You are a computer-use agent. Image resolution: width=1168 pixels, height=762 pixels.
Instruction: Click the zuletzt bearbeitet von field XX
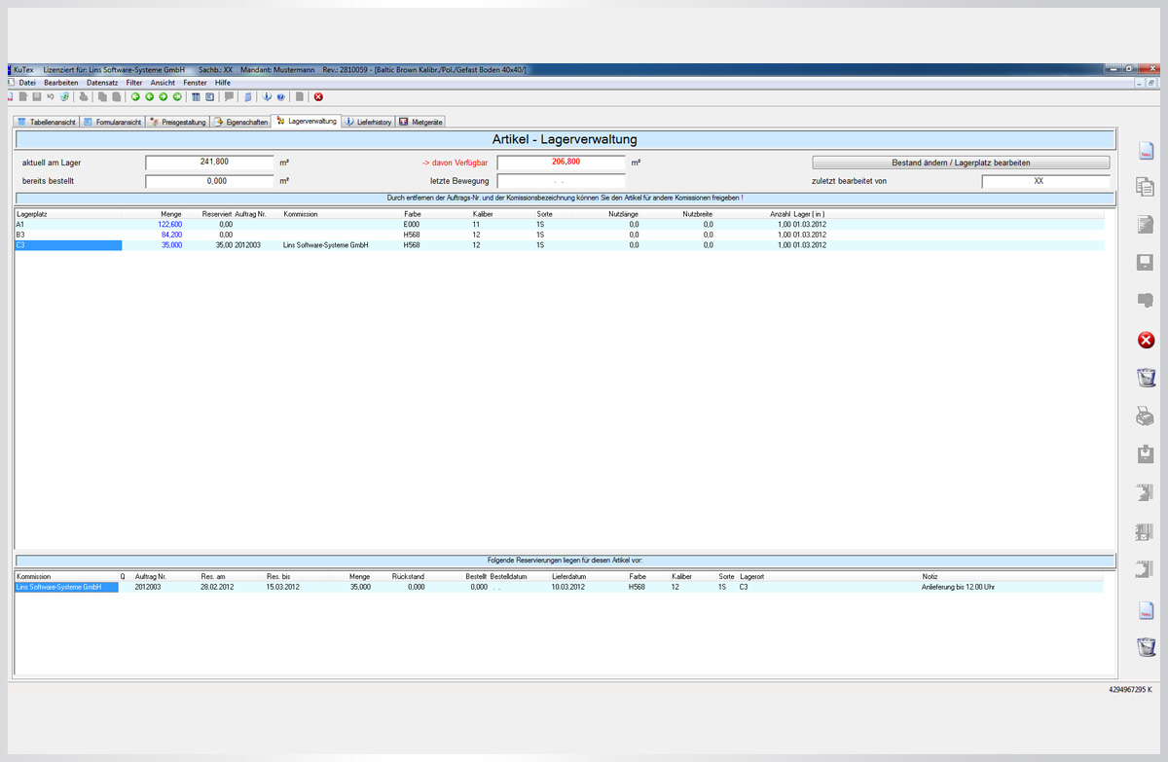[1045, 181]
